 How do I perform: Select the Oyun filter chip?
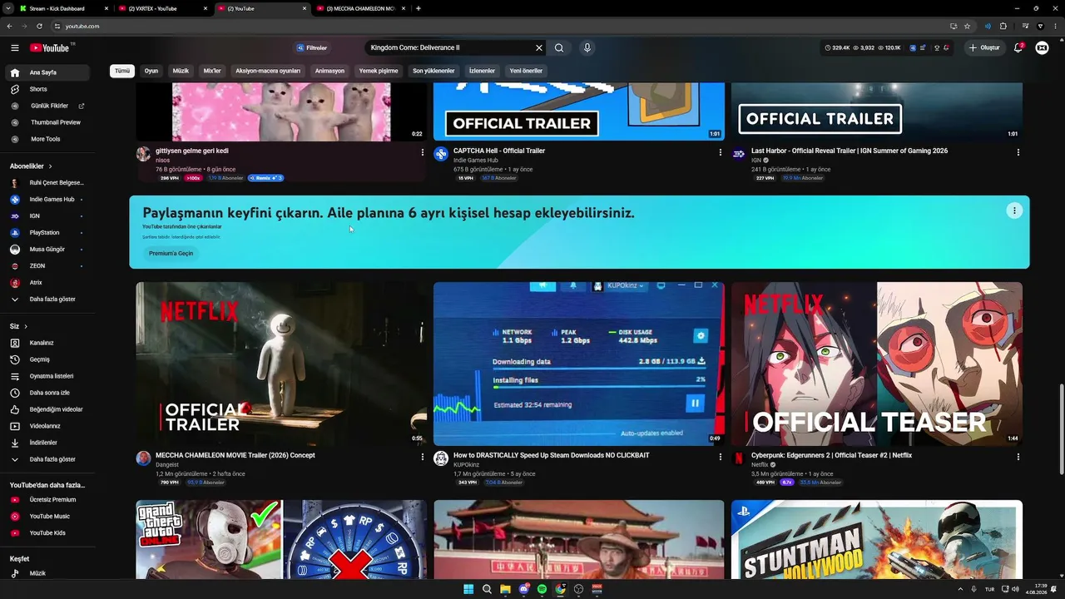pos(151,71)
